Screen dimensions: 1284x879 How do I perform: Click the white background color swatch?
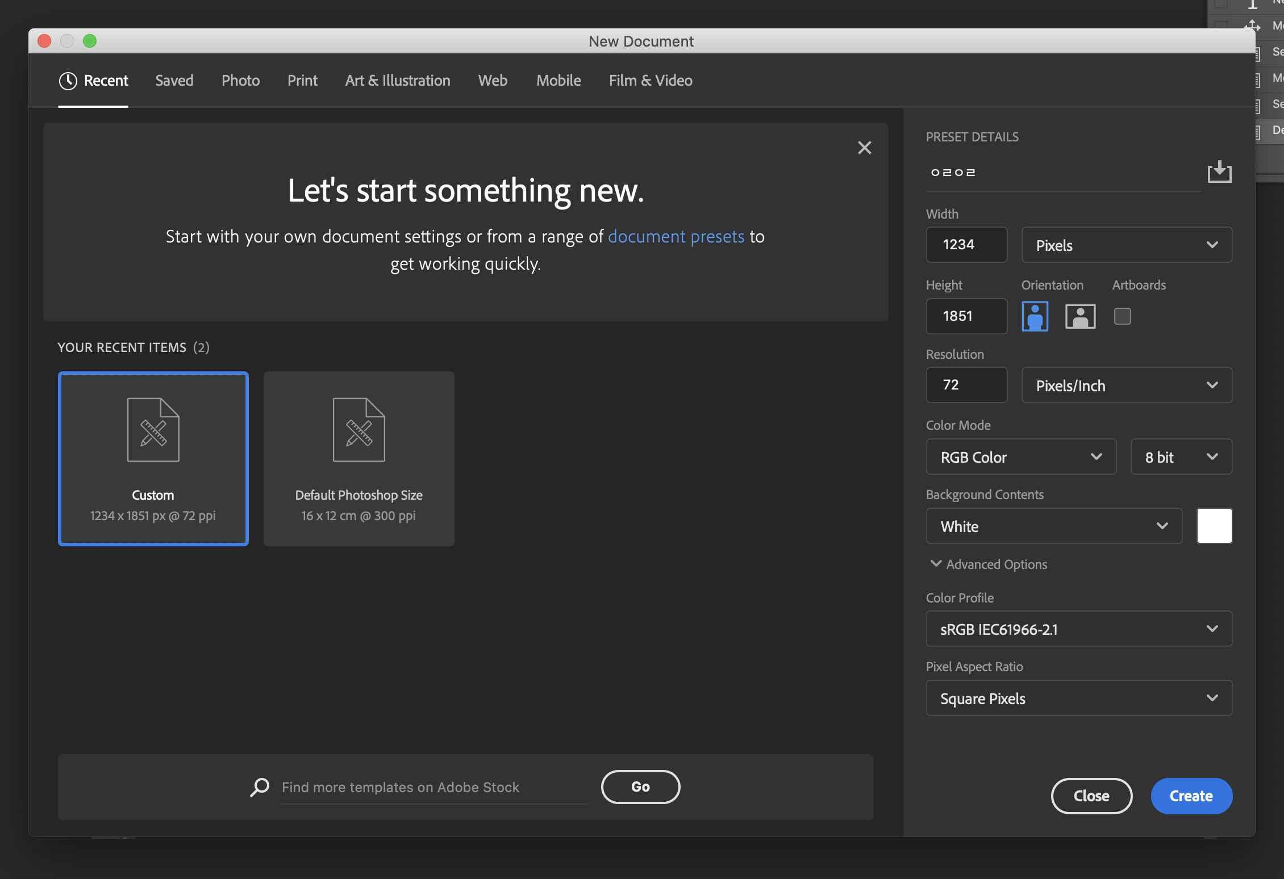click(x=1214, y=526)
